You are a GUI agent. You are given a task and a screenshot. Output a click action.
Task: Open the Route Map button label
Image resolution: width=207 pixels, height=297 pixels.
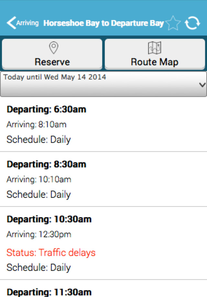point(155,62)
